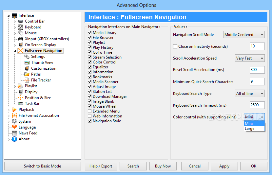Expand the System tree node
The width and height of the screenshot is (272, 175).
coord(9,122)
